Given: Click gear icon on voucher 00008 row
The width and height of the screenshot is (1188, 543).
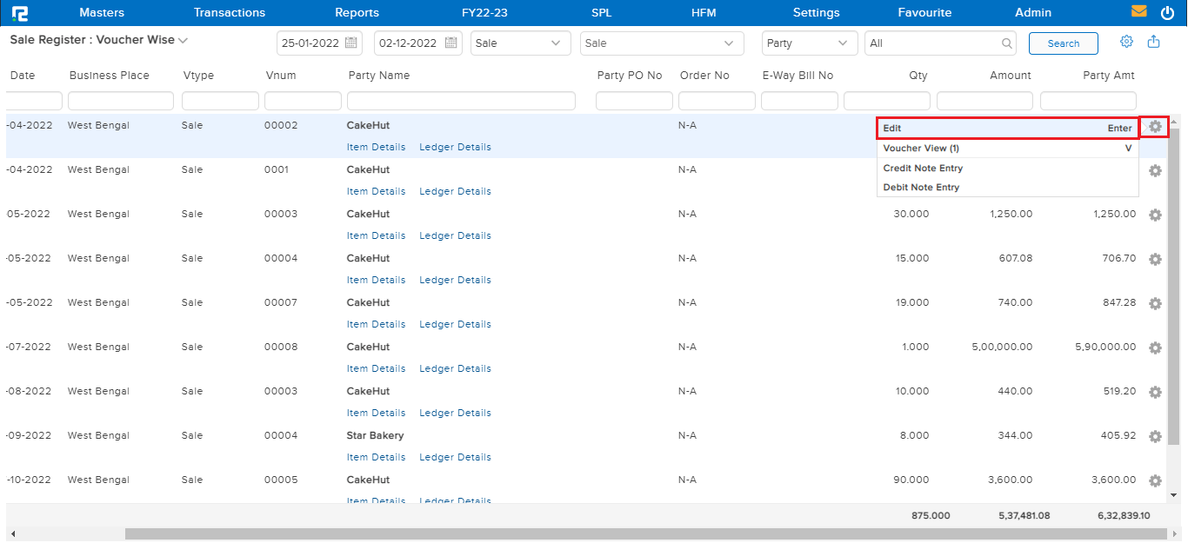Looking at the screenshot, I should [x=1155, y=348].
